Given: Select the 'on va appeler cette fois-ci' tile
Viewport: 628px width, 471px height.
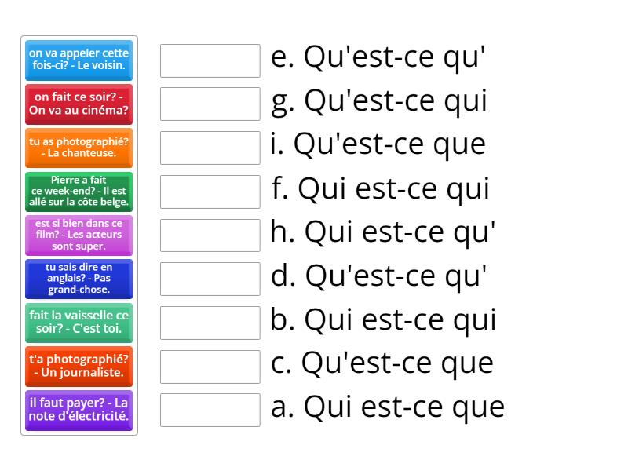Looking at the screenshot, I should click(x=79, y=60).
